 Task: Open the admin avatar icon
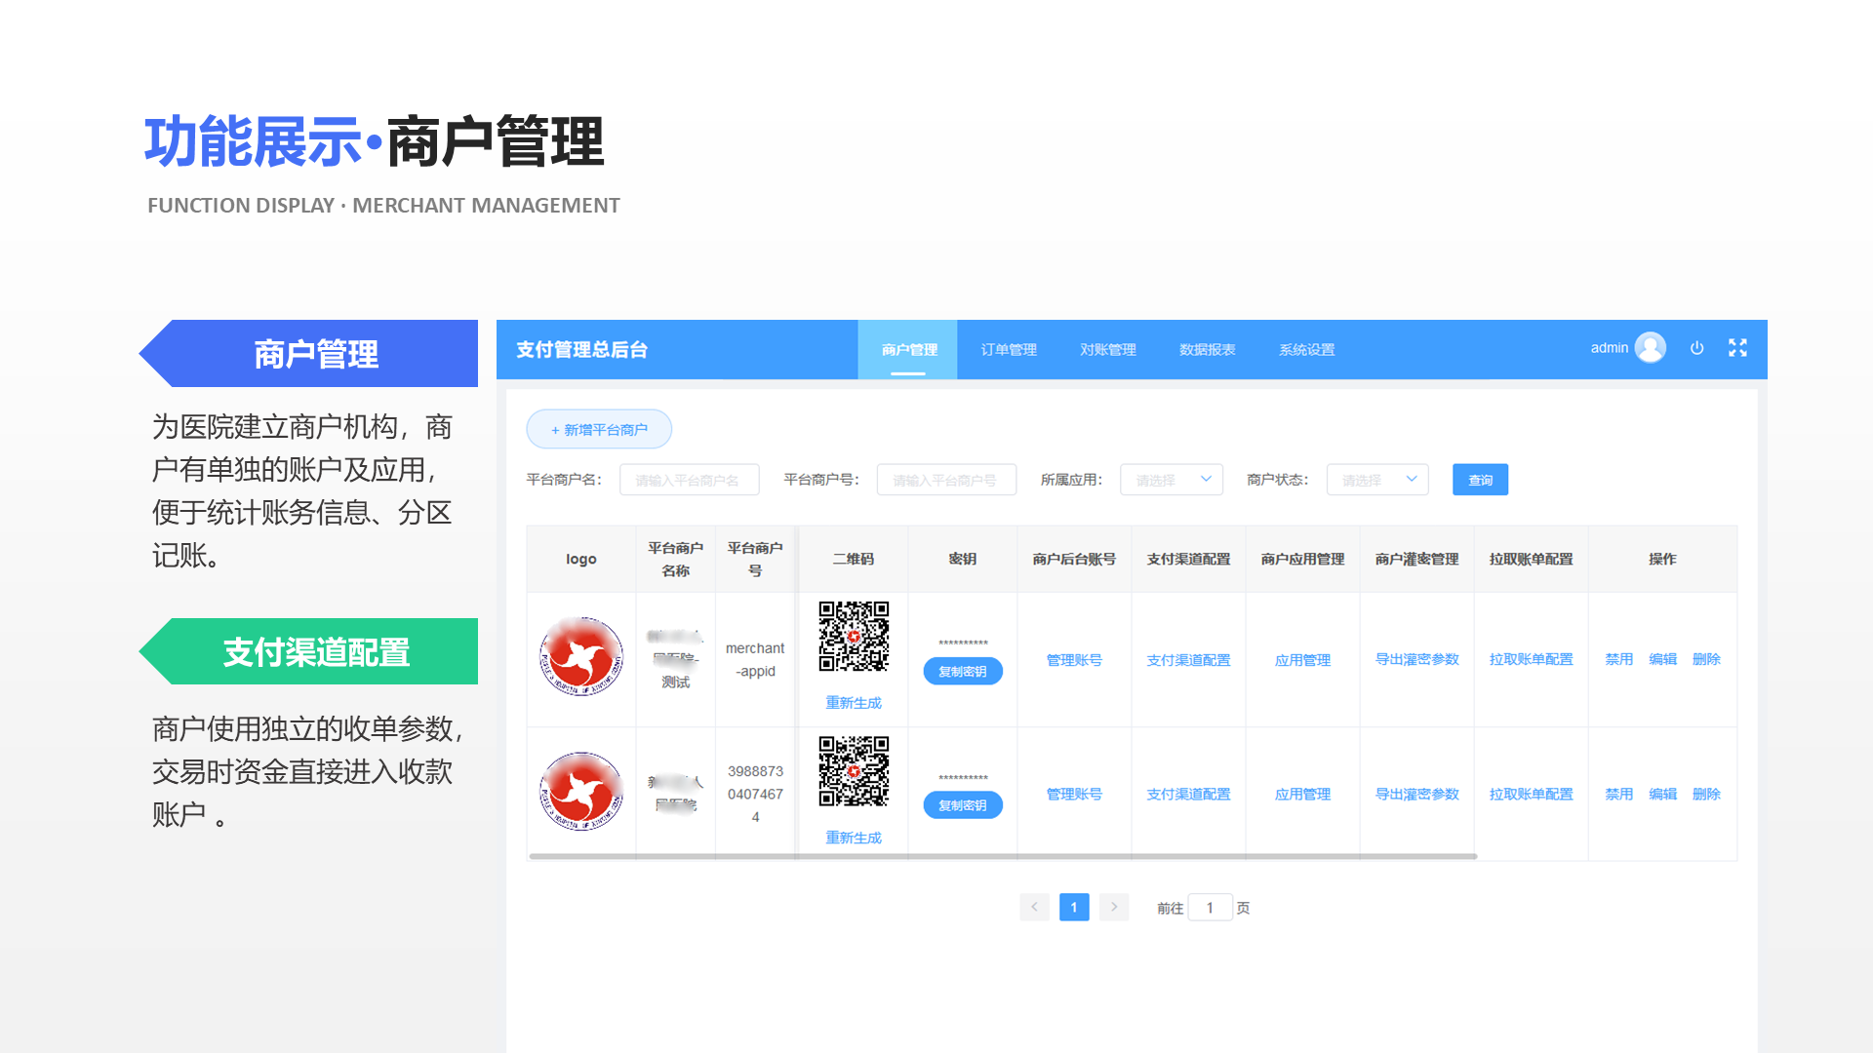click(x=1650, y=346)
